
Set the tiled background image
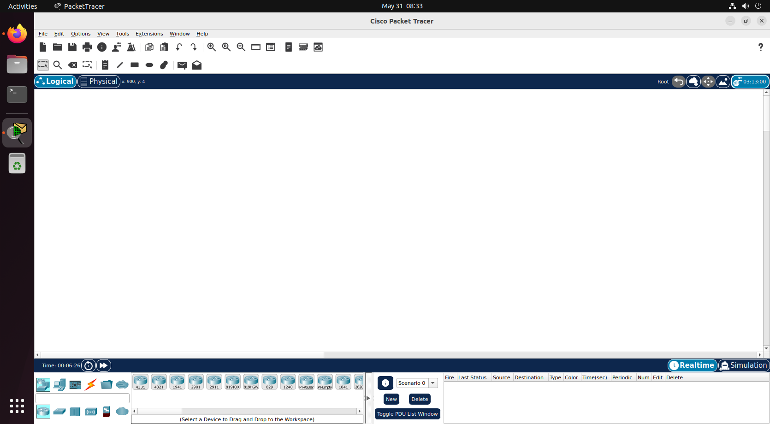[x=723, y=82]
